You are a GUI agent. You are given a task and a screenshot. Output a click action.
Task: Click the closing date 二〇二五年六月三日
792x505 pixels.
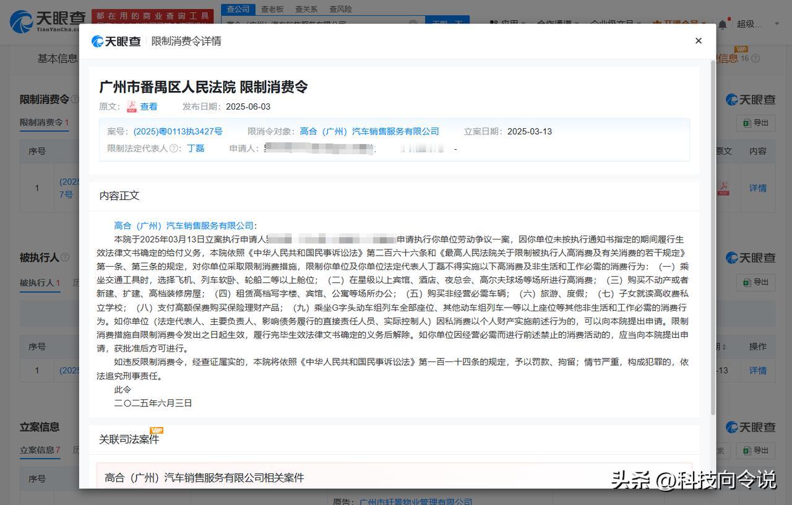click(153, 403)
